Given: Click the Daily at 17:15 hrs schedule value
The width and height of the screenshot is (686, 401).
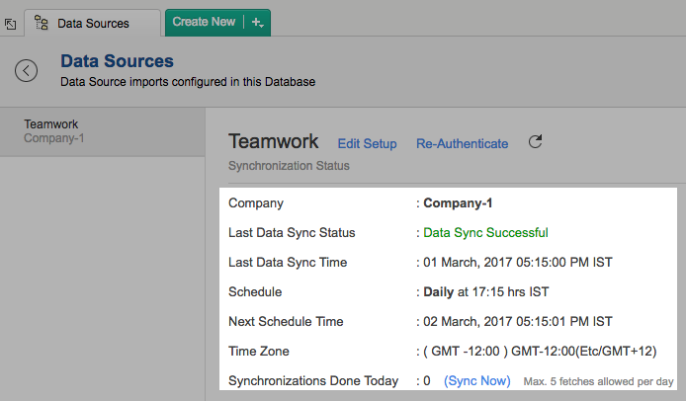Looking at the screenshot, I should tap(486, 292).
